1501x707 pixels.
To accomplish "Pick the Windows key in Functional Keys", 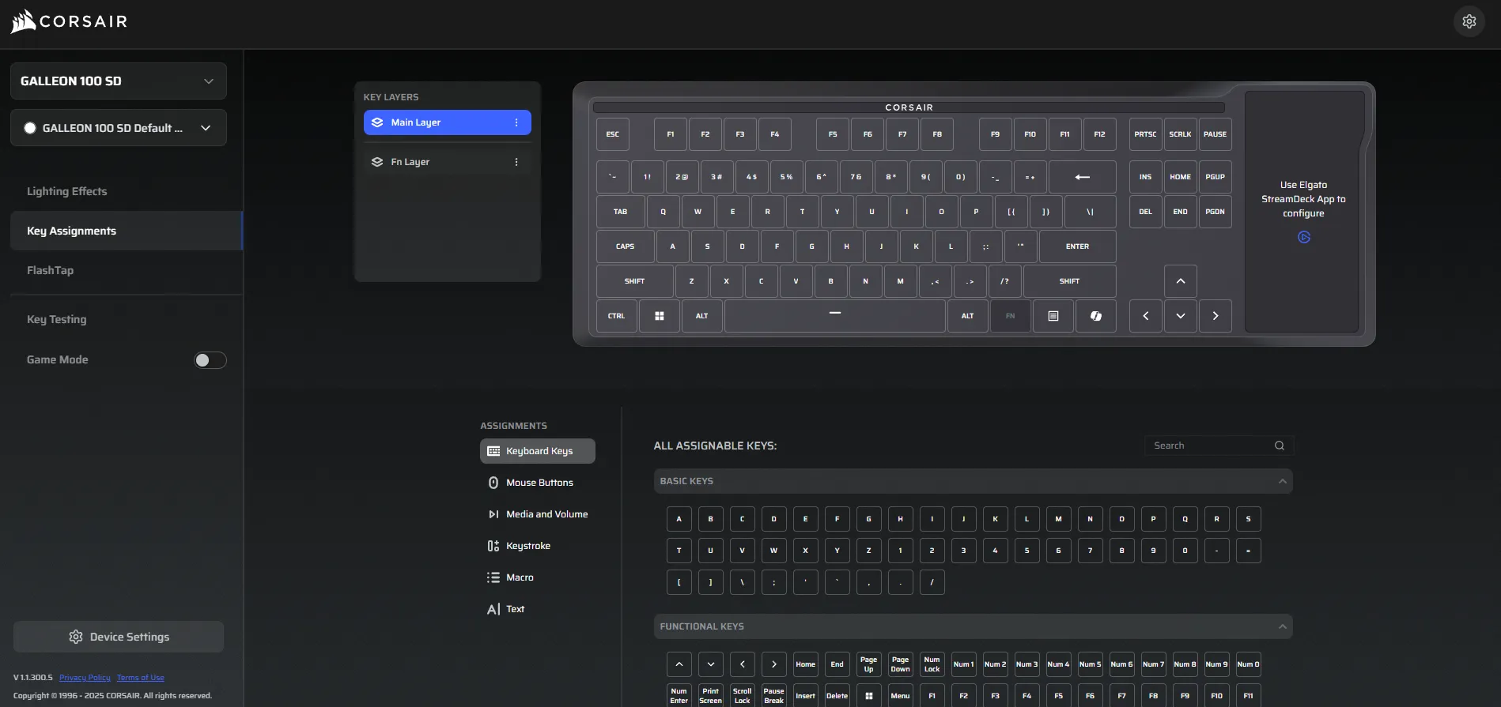I will click(868, 696).
